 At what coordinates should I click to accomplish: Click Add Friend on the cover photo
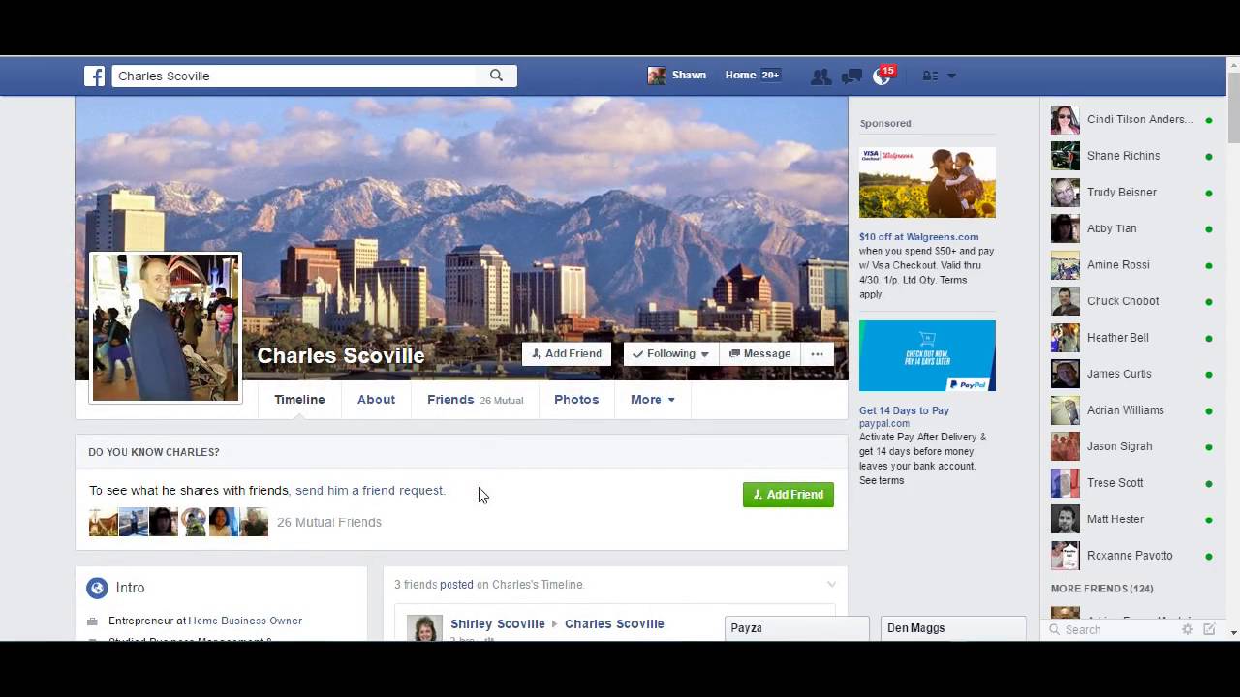(567, 354)
